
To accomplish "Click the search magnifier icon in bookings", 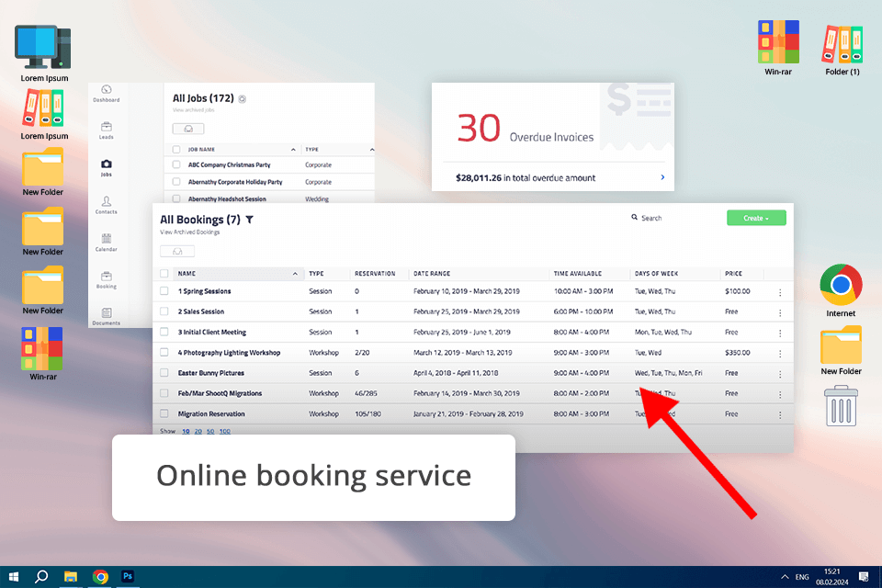I will 635,217.
